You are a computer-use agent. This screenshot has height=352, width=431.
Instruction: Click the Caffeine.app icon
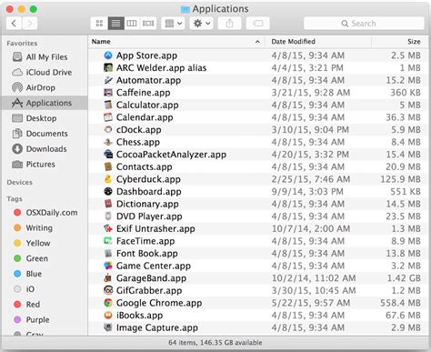[108, 93]
